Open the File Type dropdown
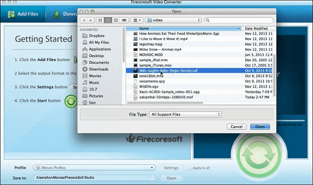Viewport: 313px width, 185px height. tap(186, 114)
